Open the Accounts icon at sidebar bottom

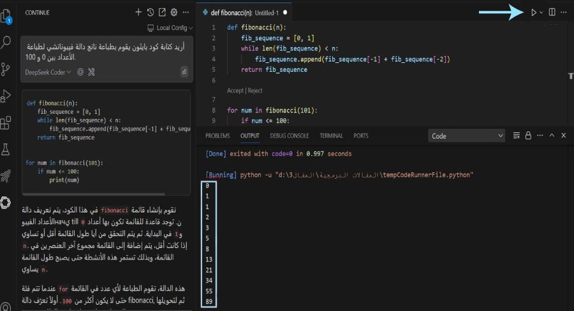click(x=6, y=307)
